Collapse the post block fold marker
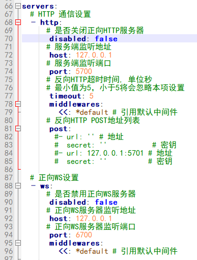This screenshot has width=197, height=260. coord(18,129)
